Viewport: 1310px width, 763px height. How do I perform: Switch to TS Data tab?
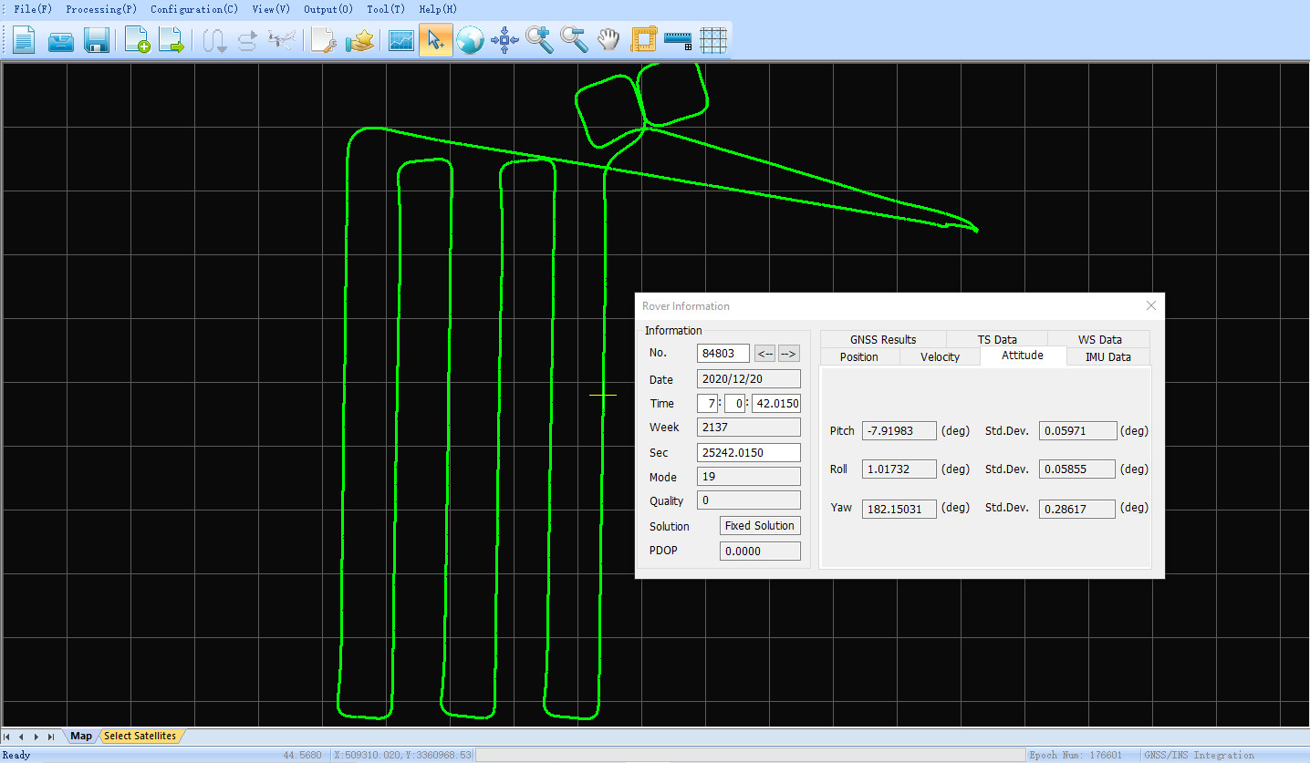coord(997,339)
